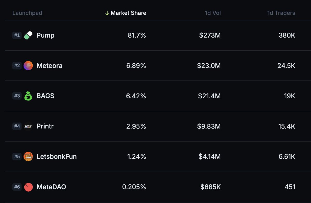Click the #3 rank badge

[x=17, y=96]
